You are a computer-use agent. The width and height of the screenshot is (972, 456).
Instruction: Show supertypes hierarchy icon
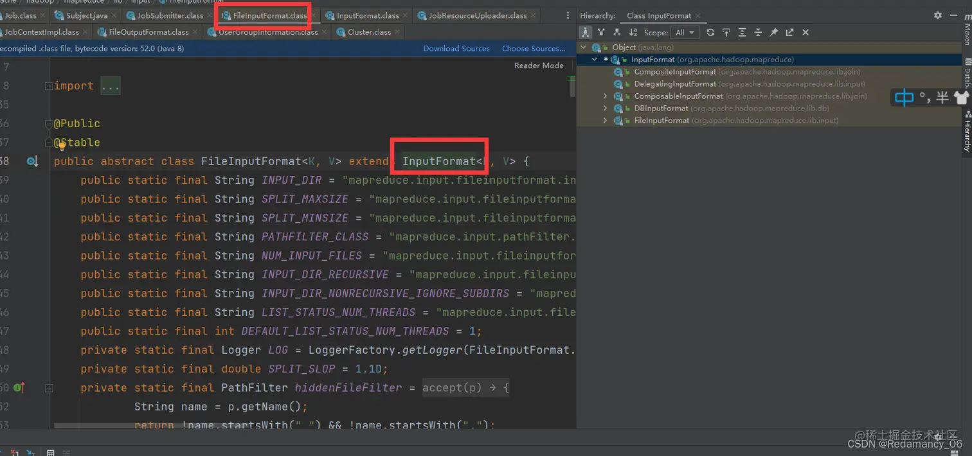(601, 32)
